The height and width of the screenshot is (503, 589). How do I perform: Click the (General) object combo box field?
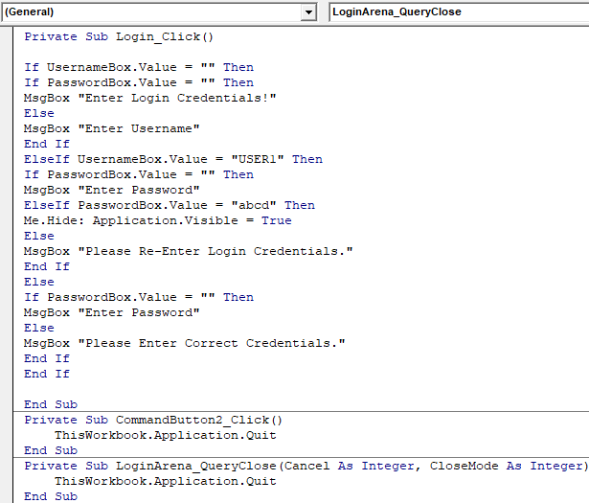[153, 12]
